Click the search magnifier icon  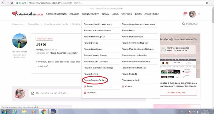(183, 24)
